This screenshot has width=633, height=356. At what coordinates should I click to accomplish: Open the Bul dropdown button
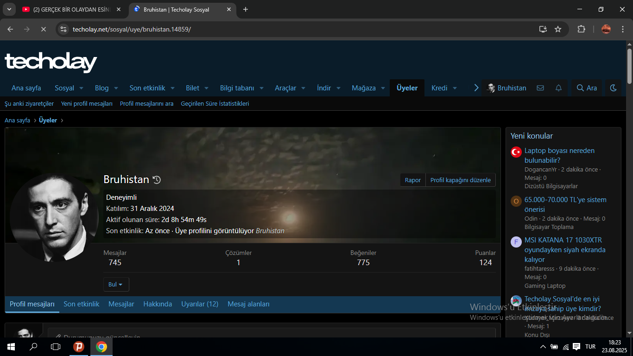116,284
